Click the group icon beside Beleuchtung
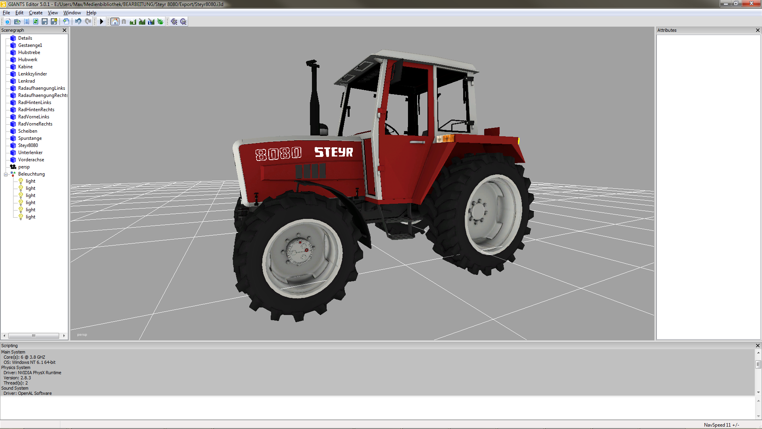This screenshot has width=762, height=429. (13, 174)
